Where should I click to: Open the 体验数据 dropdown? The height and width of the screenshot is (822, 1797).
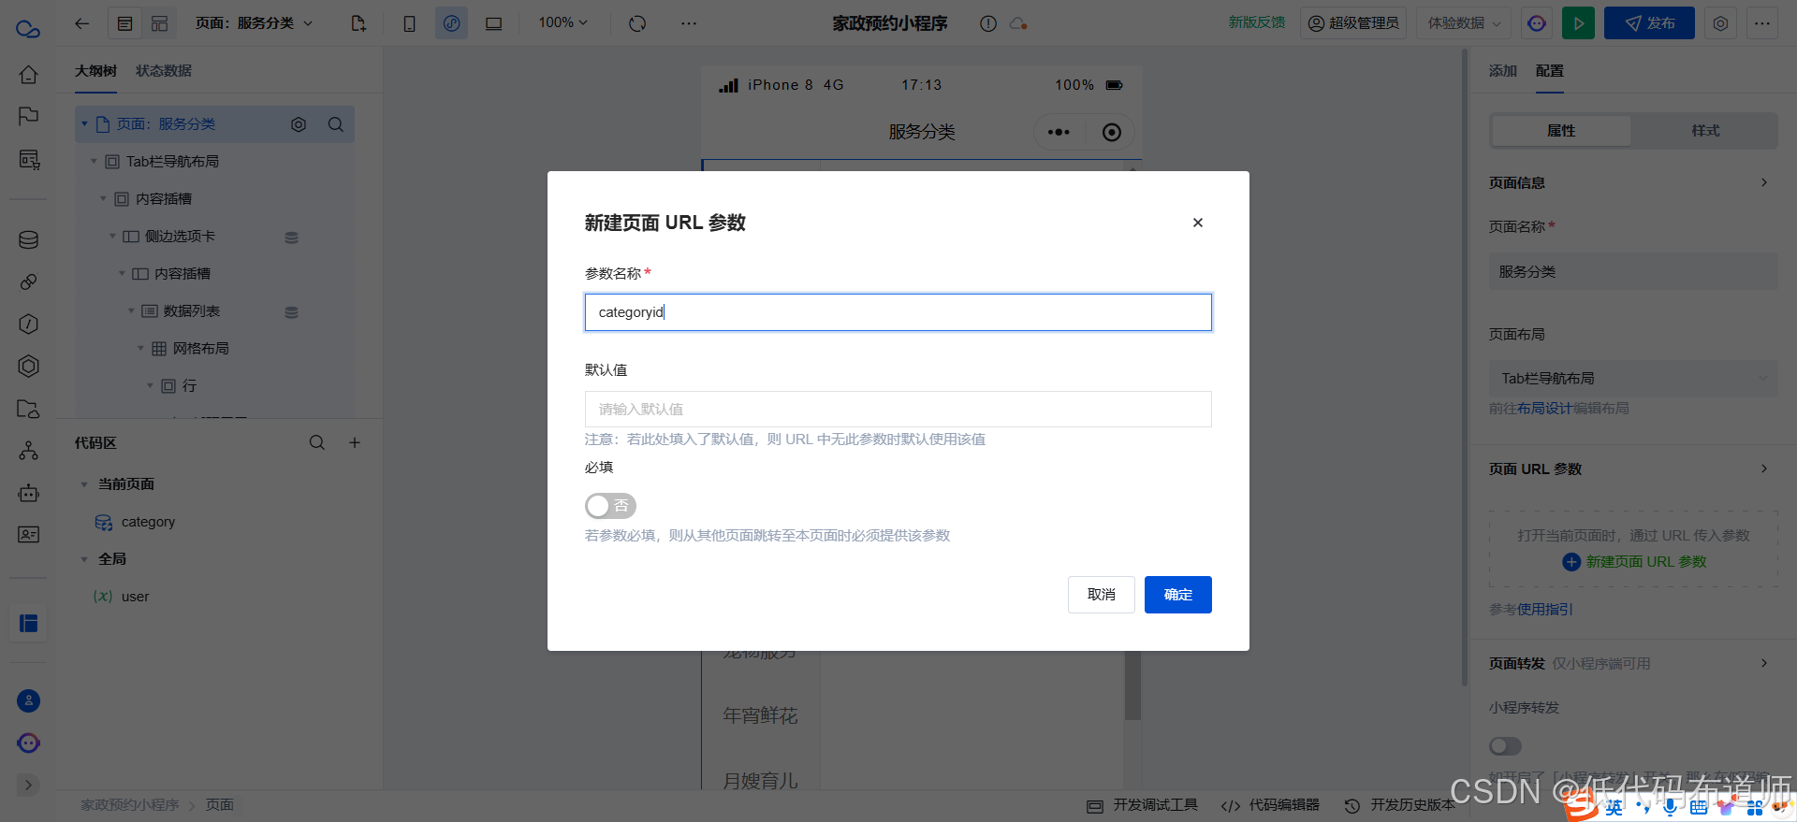coord(1464,23)
